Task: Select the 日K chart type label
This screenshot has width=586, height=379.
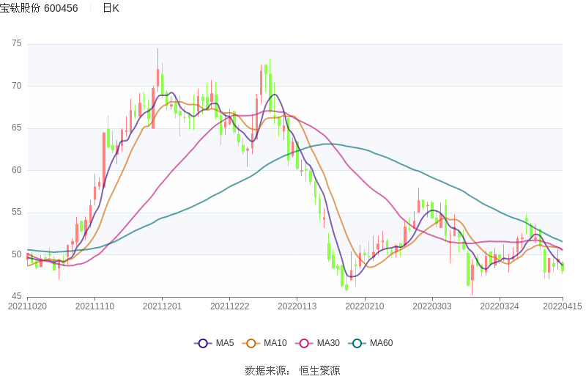Action: click(111, 8)
